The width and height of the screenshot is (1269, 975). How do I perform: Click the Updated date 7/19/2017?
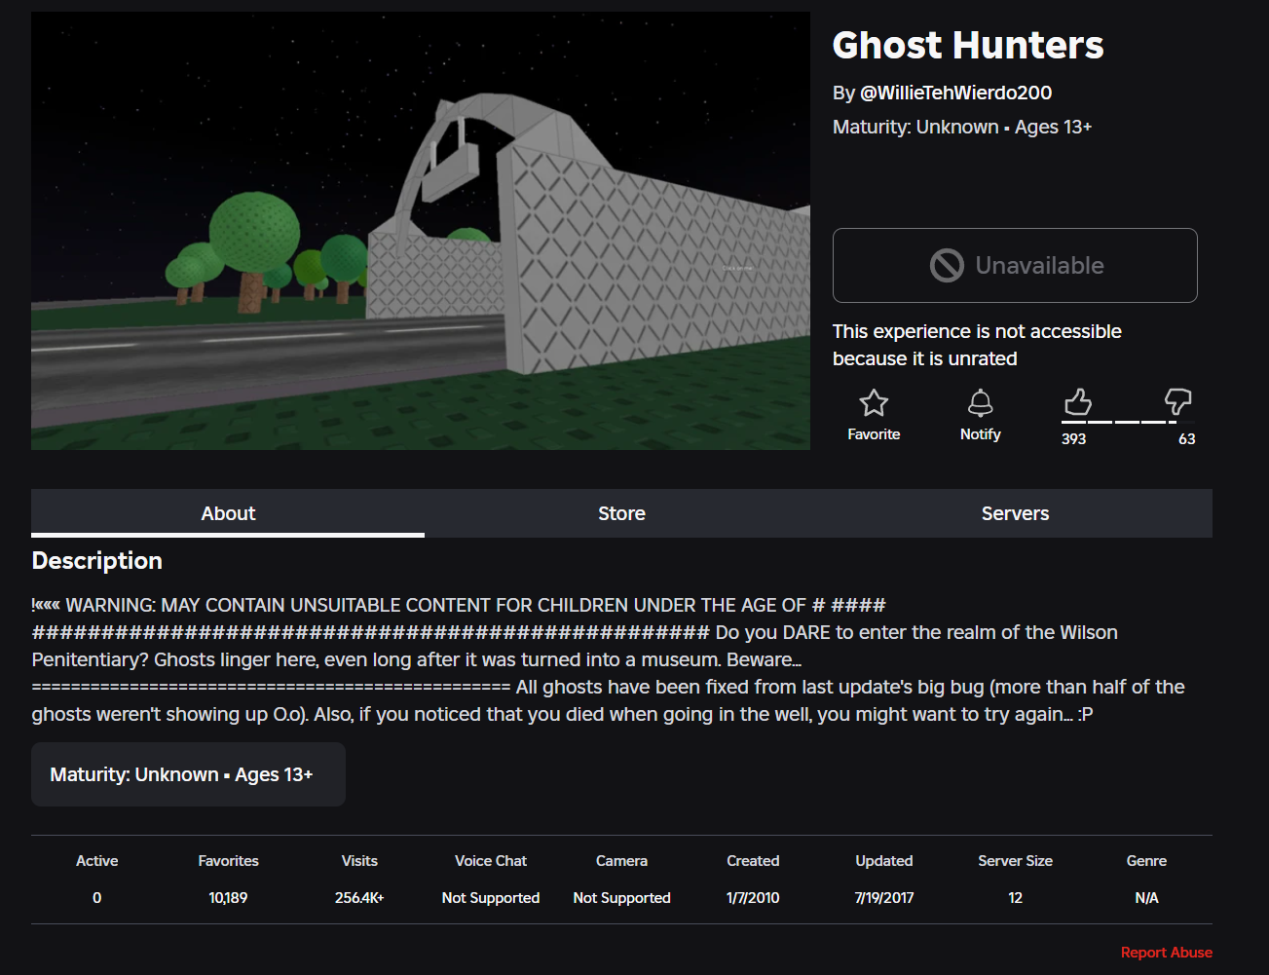coord(884,898)
